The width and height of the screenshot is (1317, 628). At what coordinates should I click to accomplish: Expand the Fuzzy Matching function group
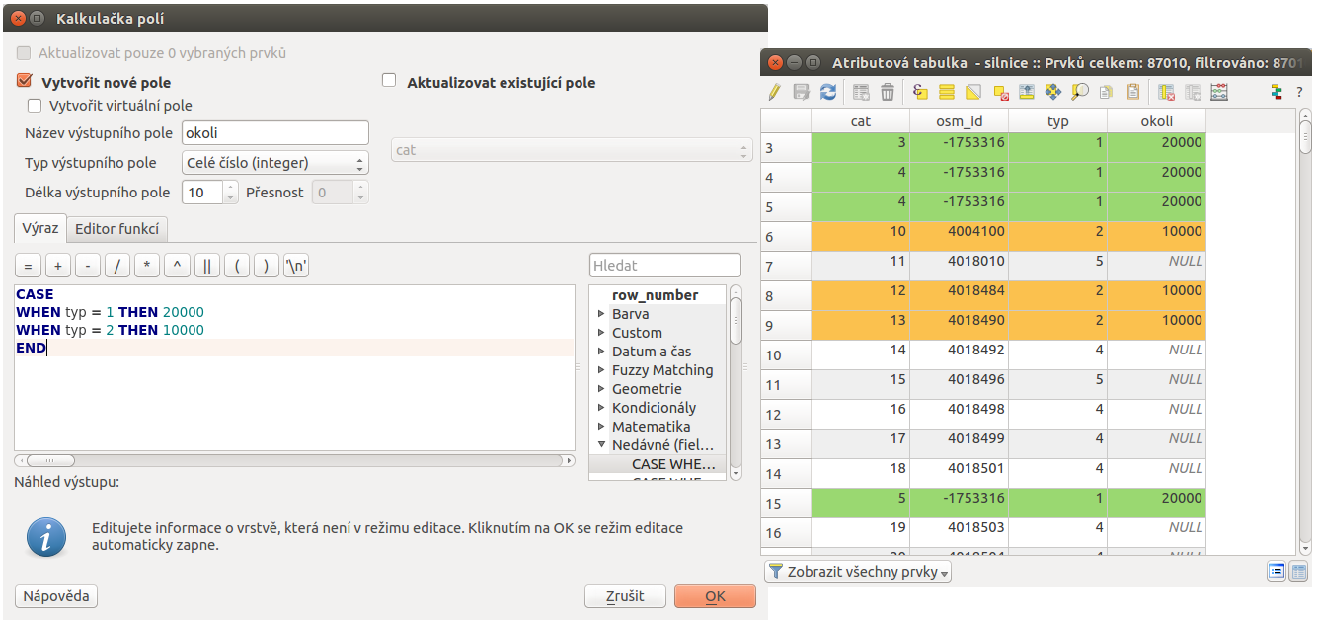pos(602,370)
